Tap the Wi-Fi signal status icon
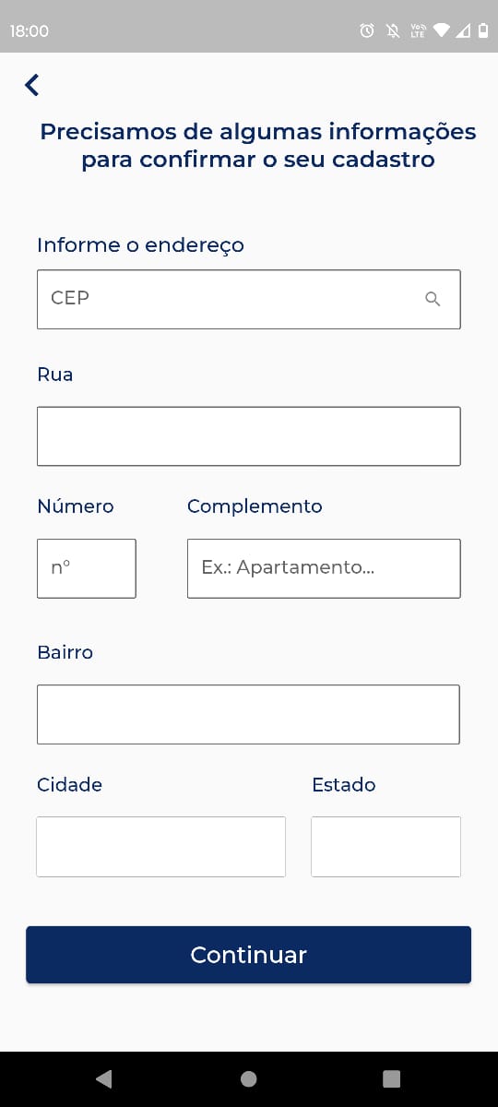This screenshot has width=498, height=1107. [x=442, y=30]
